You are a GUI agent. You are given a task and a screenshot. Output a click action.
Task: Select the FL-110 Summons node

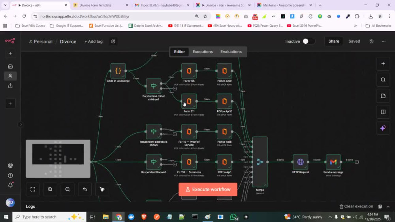pos(189,162)
